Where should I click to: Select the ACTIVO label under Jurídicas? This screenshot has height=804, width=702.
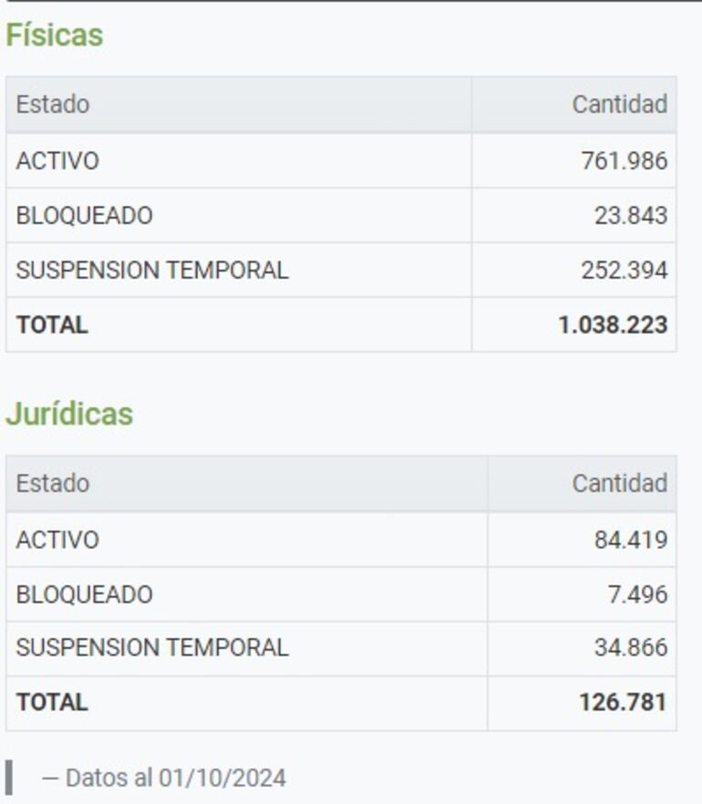[57, 540]
